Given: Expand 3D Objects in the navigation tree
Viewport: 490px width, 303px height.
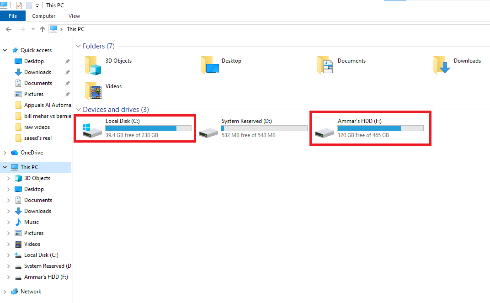Looking at the screenshot, I should [x=8, y=178].
